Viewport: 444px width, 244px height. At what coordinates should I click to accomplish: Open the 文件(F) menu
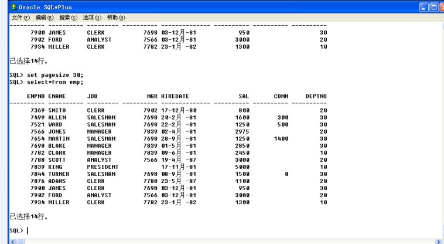[21, 18]
